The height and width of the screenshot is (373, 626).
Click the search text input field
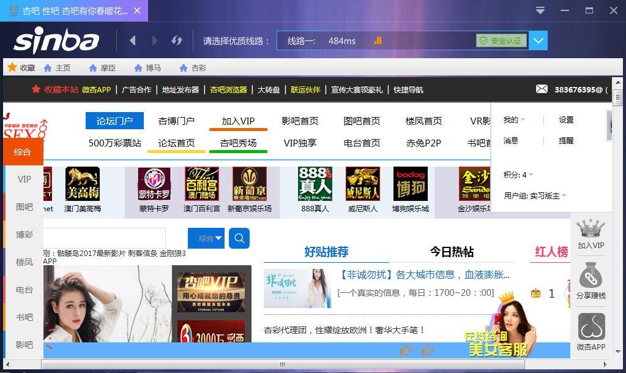(x=104, y=238)
